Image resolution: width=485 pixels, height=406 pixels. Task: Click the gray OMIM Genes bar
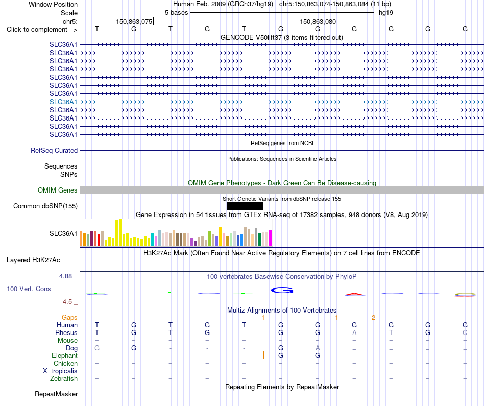point(282,190)
